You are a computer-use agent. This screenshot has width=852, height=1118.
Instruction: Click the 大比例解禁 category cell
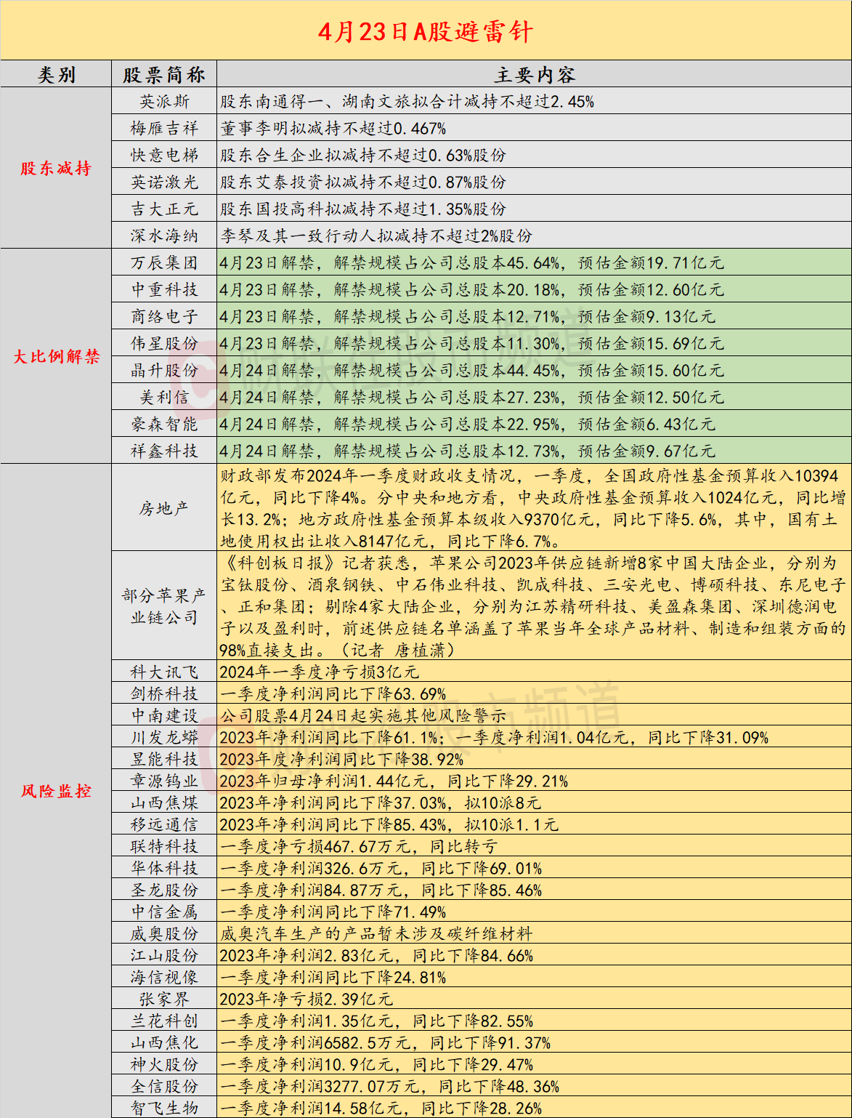(x=56, y=356)
